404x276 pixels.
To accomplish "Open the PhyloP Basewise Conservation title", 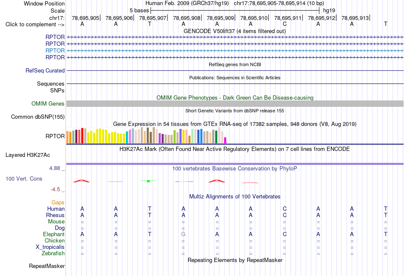I will click(x=235, y=169).
